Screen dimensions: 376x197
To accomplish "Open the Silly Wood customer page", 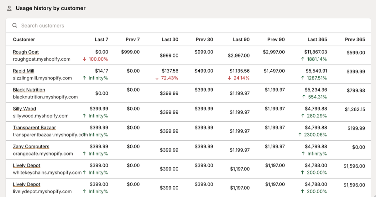I will coord(24,109).
